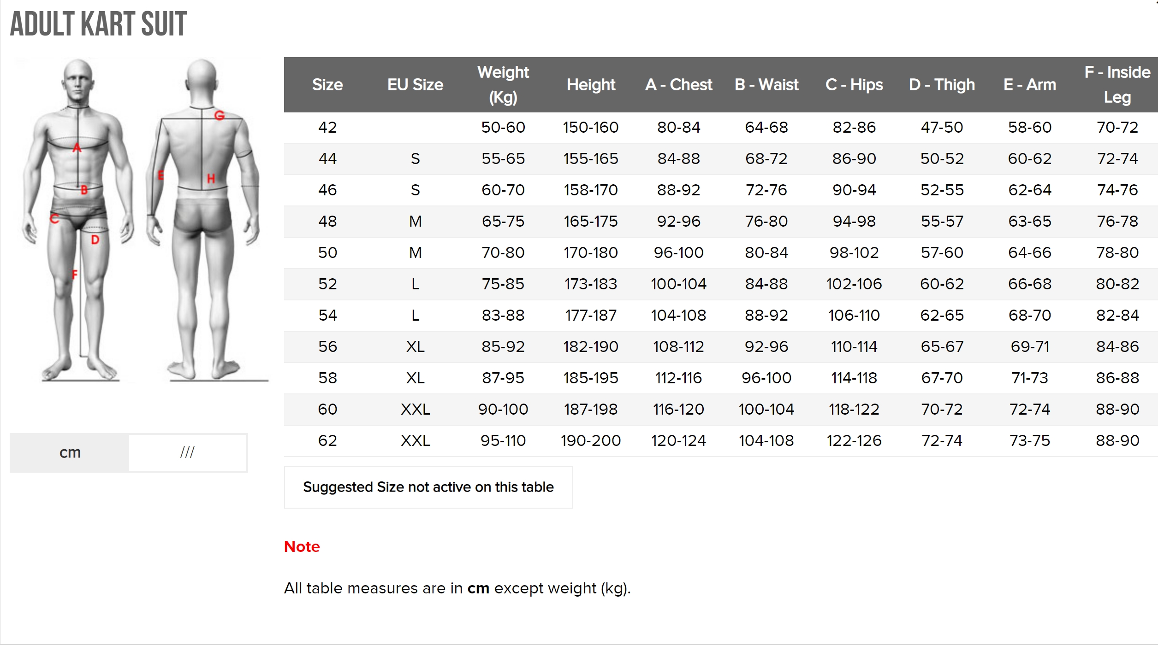Click the red H marker on back figure
The width and height of the screenshot is (1158, 645).
point(211,179)
